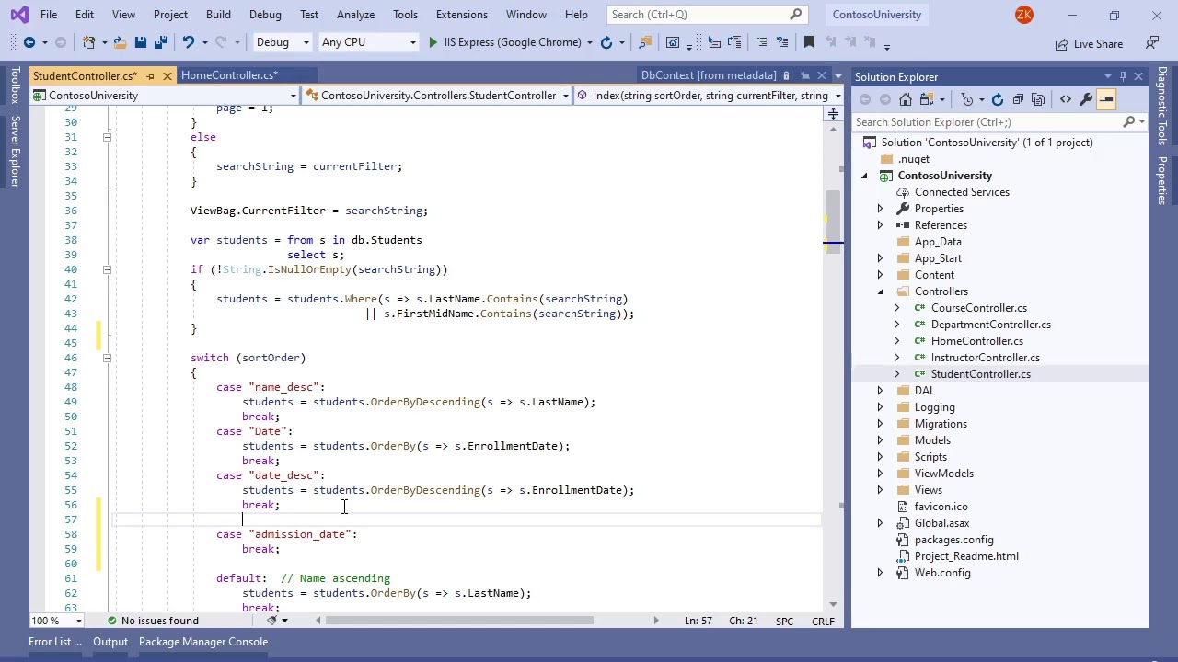Open the Extensions menu
This screenshot has height=662, width=1178.
pyautogui.click(x=462, y=15)
